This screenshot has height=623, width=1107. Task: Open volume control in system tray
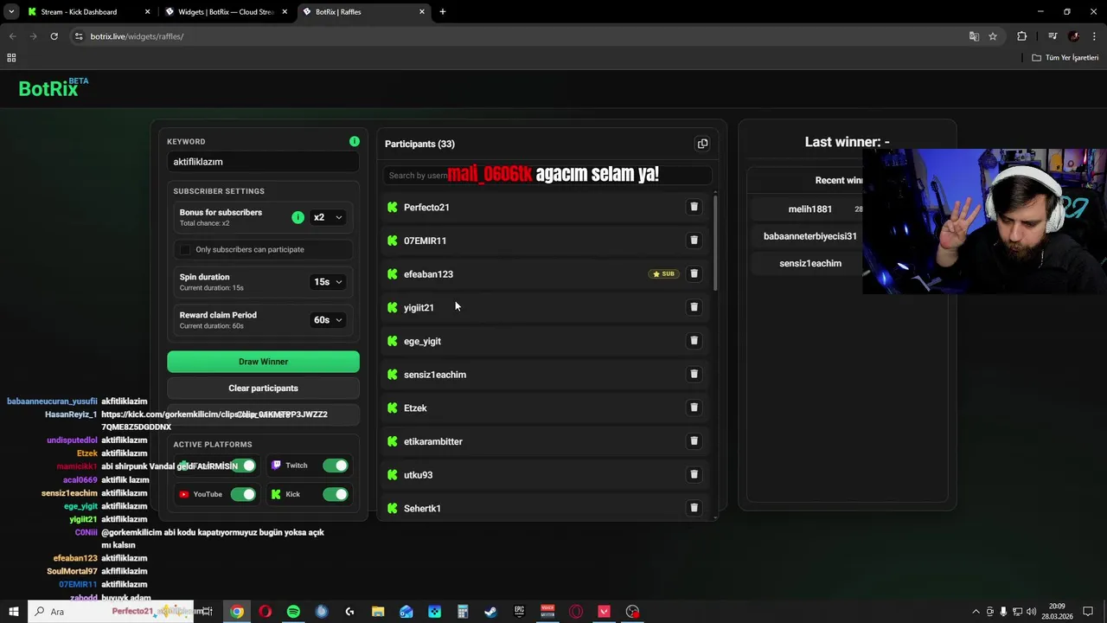point(1031,612)
